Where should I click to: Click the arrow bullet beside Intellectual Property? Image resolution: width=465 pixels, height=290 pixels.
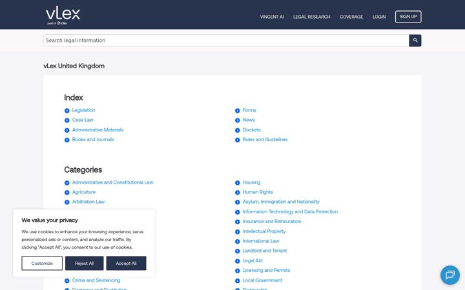pyautogui.click(x=237, y=232)
